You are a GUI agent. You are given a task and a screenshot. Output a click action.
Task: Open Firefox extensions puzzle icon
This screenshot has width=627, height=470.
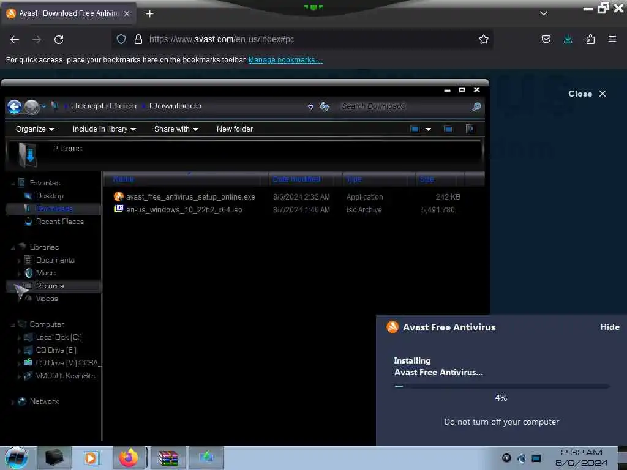590,39
